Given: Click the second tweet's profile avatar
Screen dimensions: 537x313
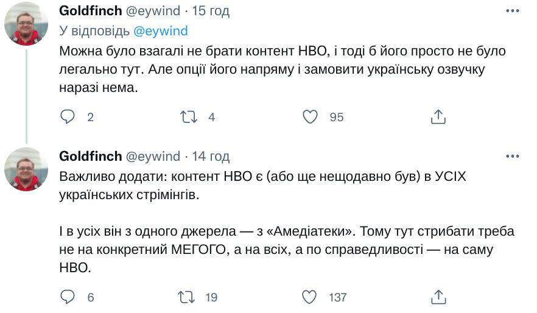Looking at the screenshot, I should point(26,169).
